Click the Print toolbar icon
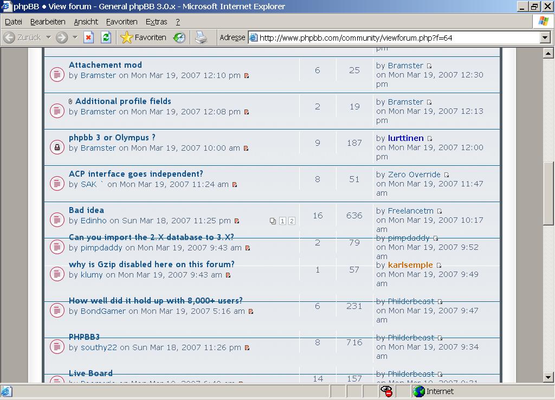Screen dimensions: 555x400 (201, 37)
